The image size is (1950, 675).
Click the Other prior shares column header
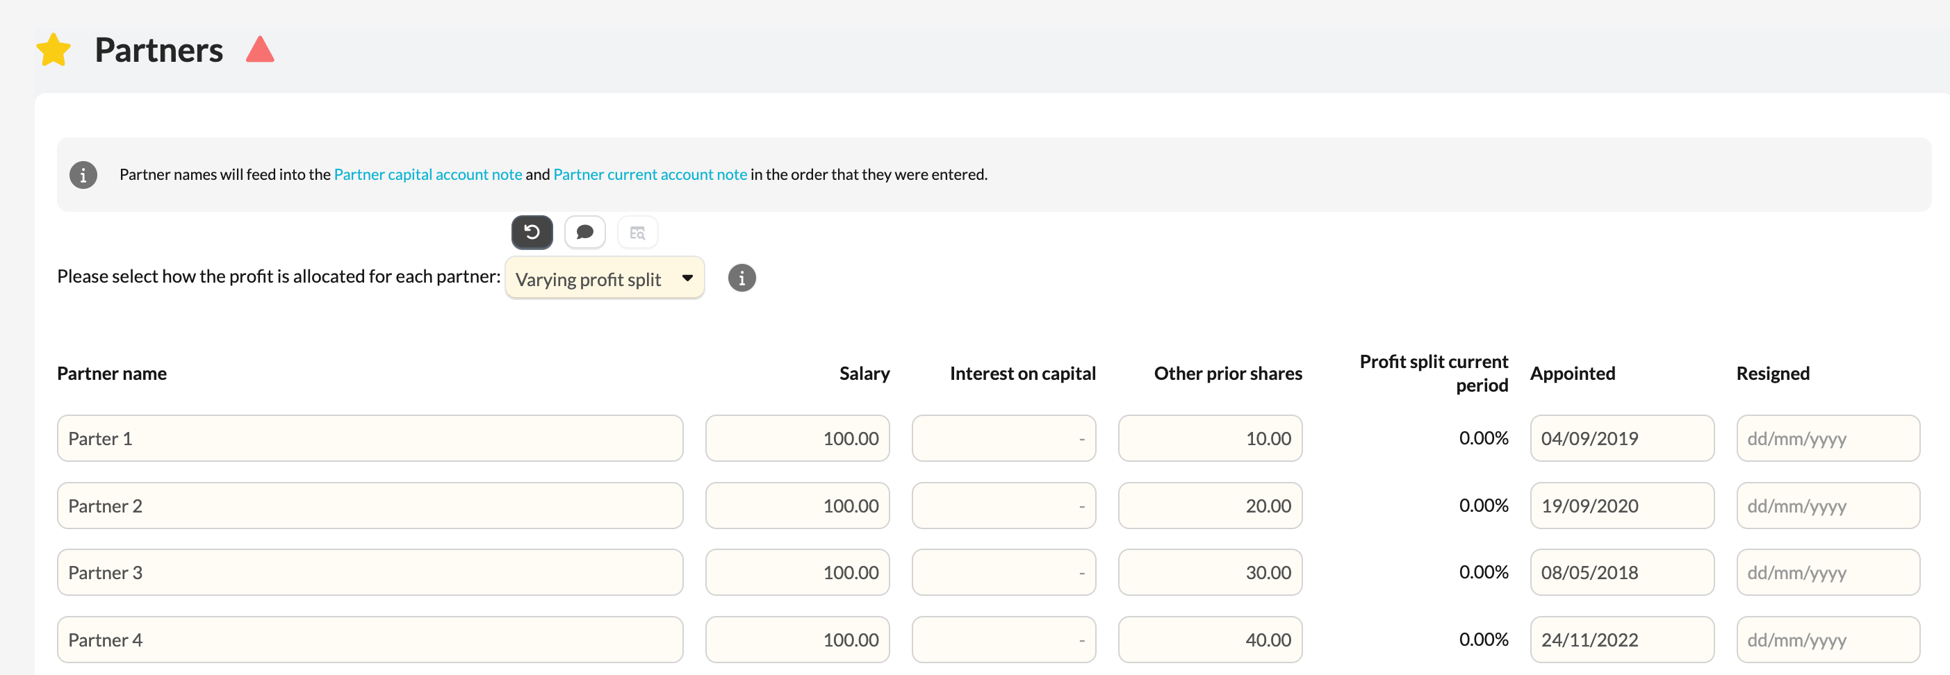[1228, 374]
